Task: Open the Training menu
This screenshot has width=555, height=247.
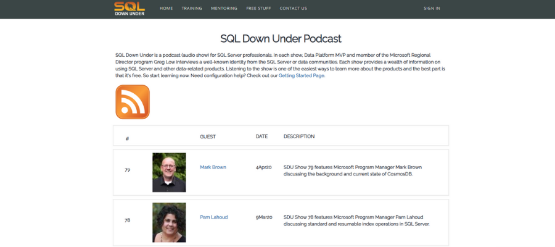Action: 192,9
